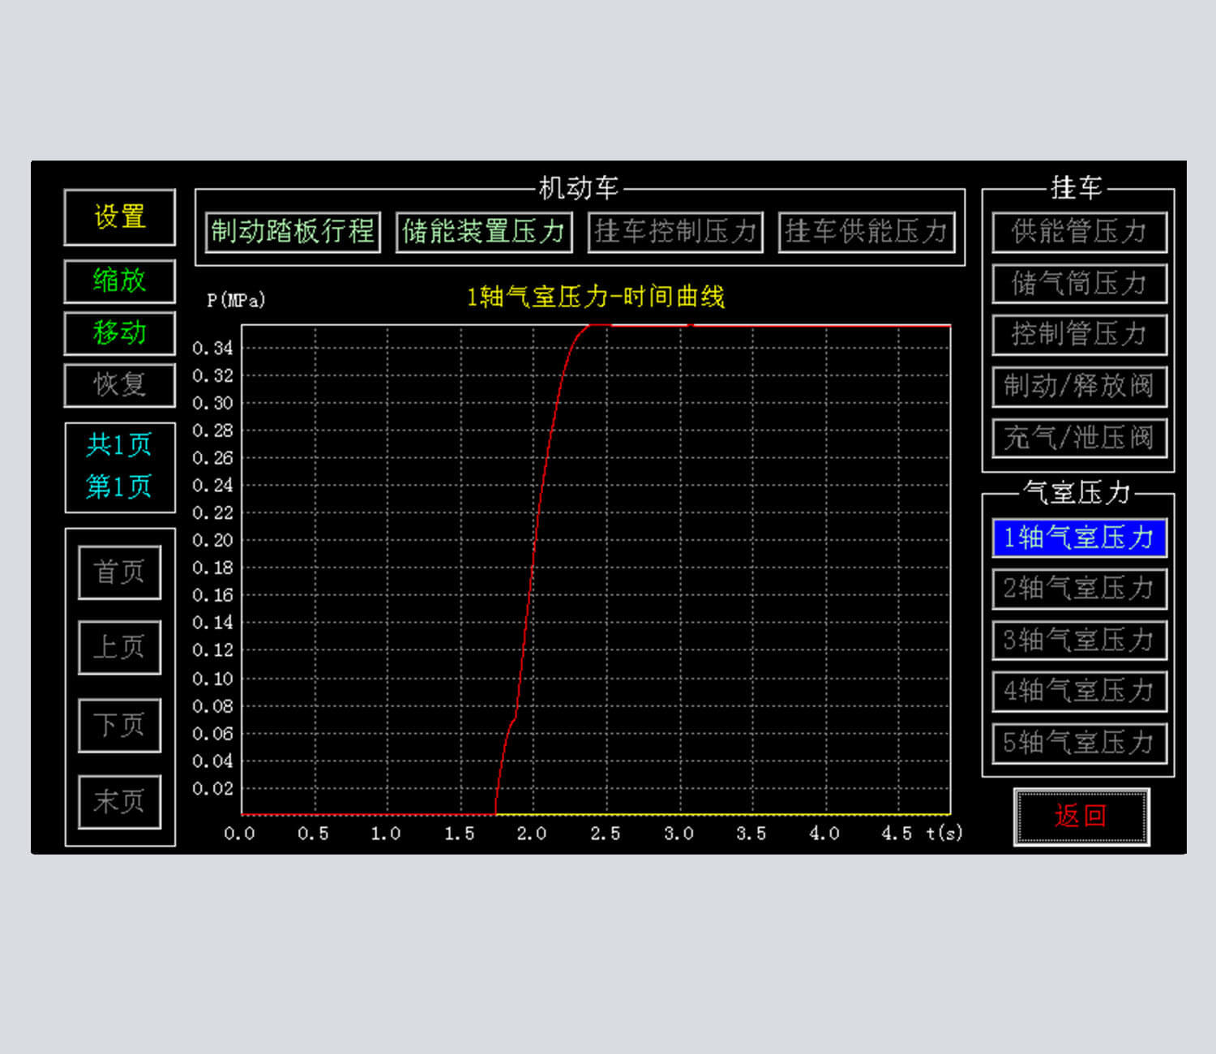The image size is (1216, 1054).
Task: Select trailer 储气筒压力 option
Action: pos(1079,284)
